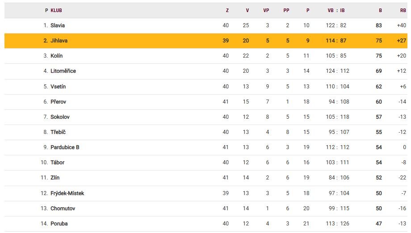The image size is (411, 233).
Task: Open the Slavia club link
Action: [x=57, y=25]
